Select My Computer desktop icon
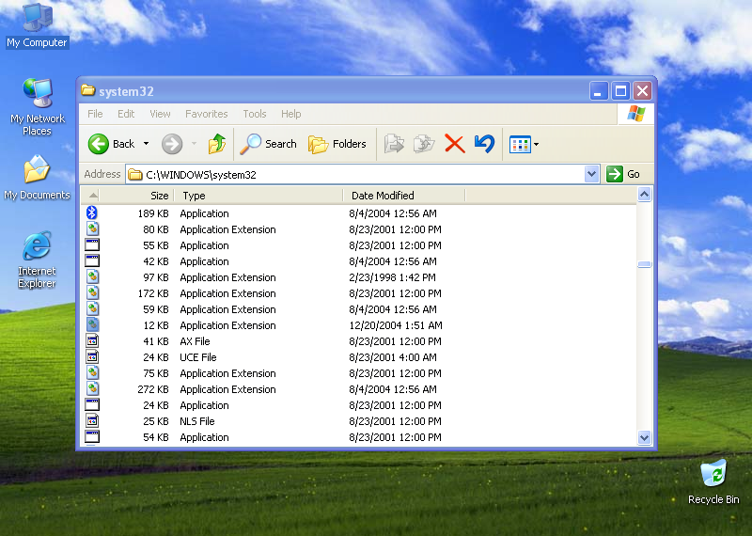This screenshot has width=752, height=536. click(x=37, y=25)
